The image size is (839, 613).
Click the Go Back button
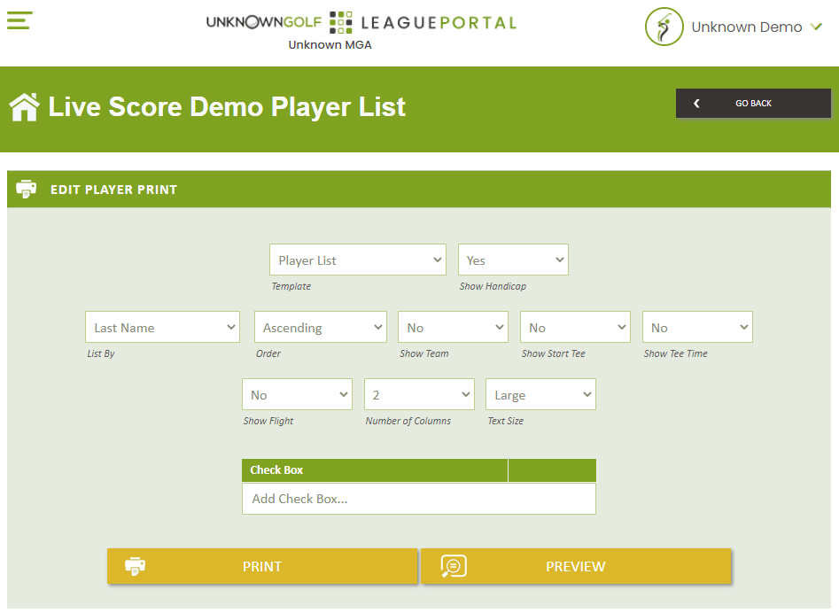coord(753,104)
